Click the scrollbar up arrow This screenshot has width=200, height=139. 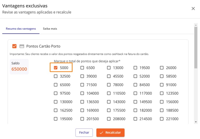click(196, 25)
